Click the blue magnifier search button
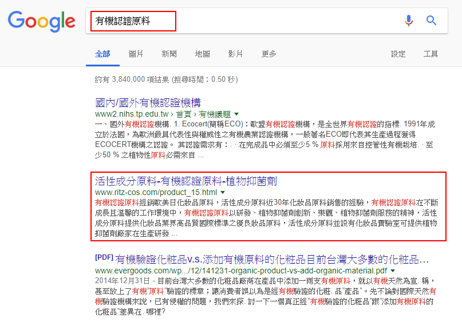 pyautogui.click(x=431, y=20)
